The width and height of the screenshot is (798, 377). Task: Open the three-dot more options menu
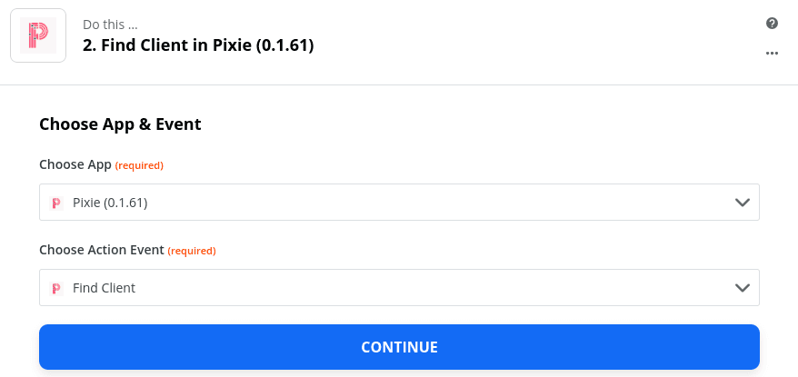click(x=772, y=53)
